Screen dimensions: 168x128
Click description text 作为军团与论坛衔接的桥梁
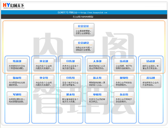(17, 84)
